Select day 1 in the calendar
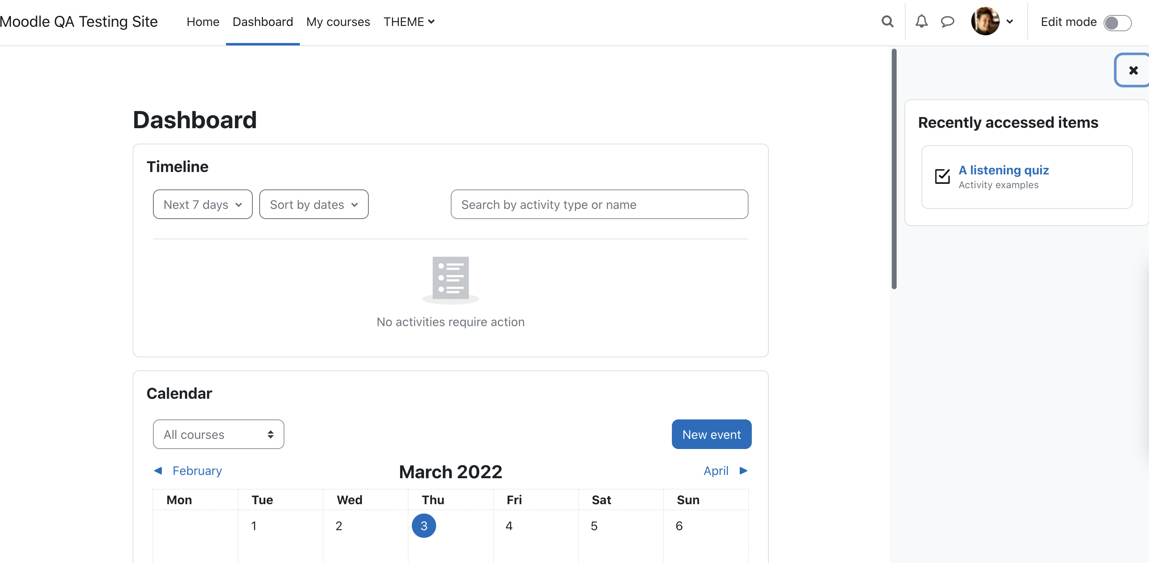Viewport: 1149px width, 563px height. [254, 526]
